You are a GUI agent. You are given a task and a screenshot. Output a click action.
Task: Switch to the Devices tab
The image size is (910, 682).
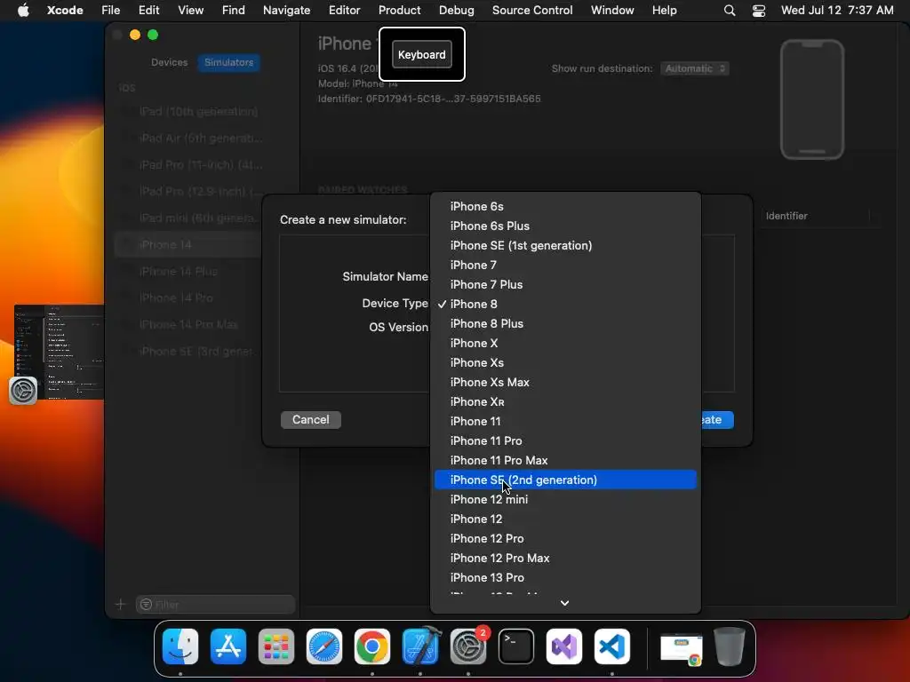[x=170, y=63]
